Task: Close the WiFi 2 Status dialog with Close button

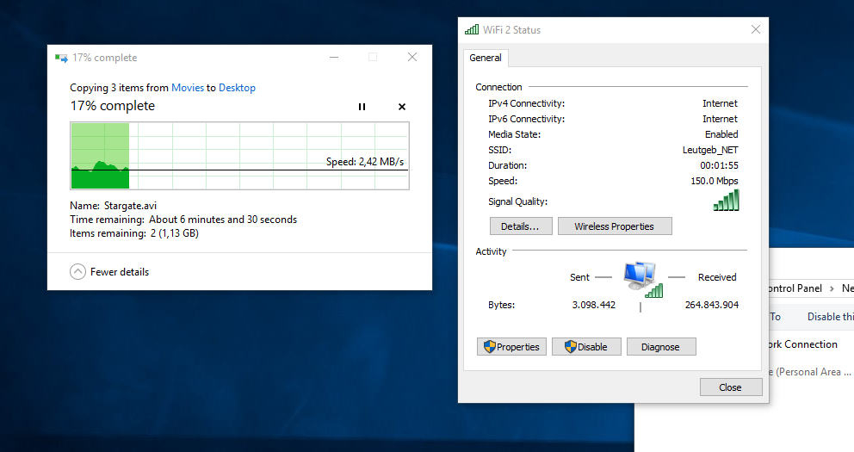Action: tap(730, 387)
